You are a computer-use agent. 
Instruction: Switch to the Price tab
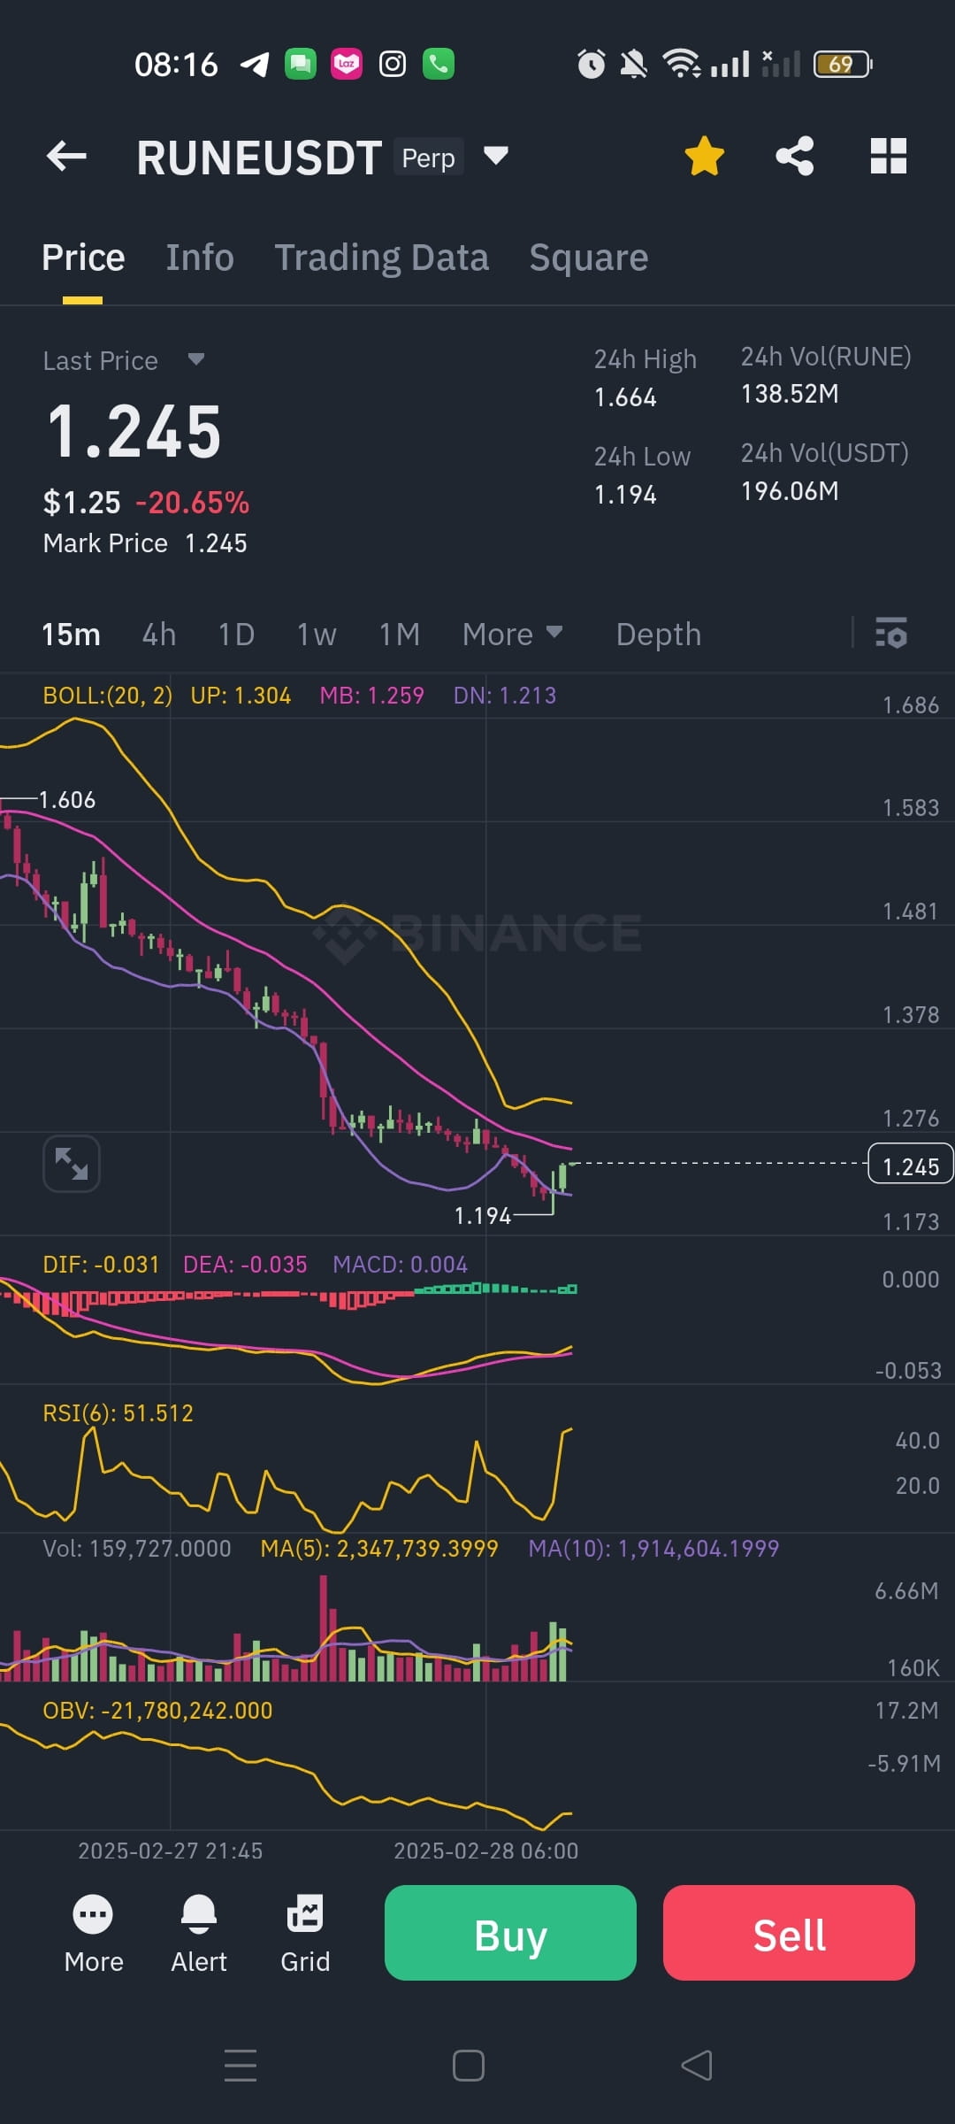click(x=83, y=258)
